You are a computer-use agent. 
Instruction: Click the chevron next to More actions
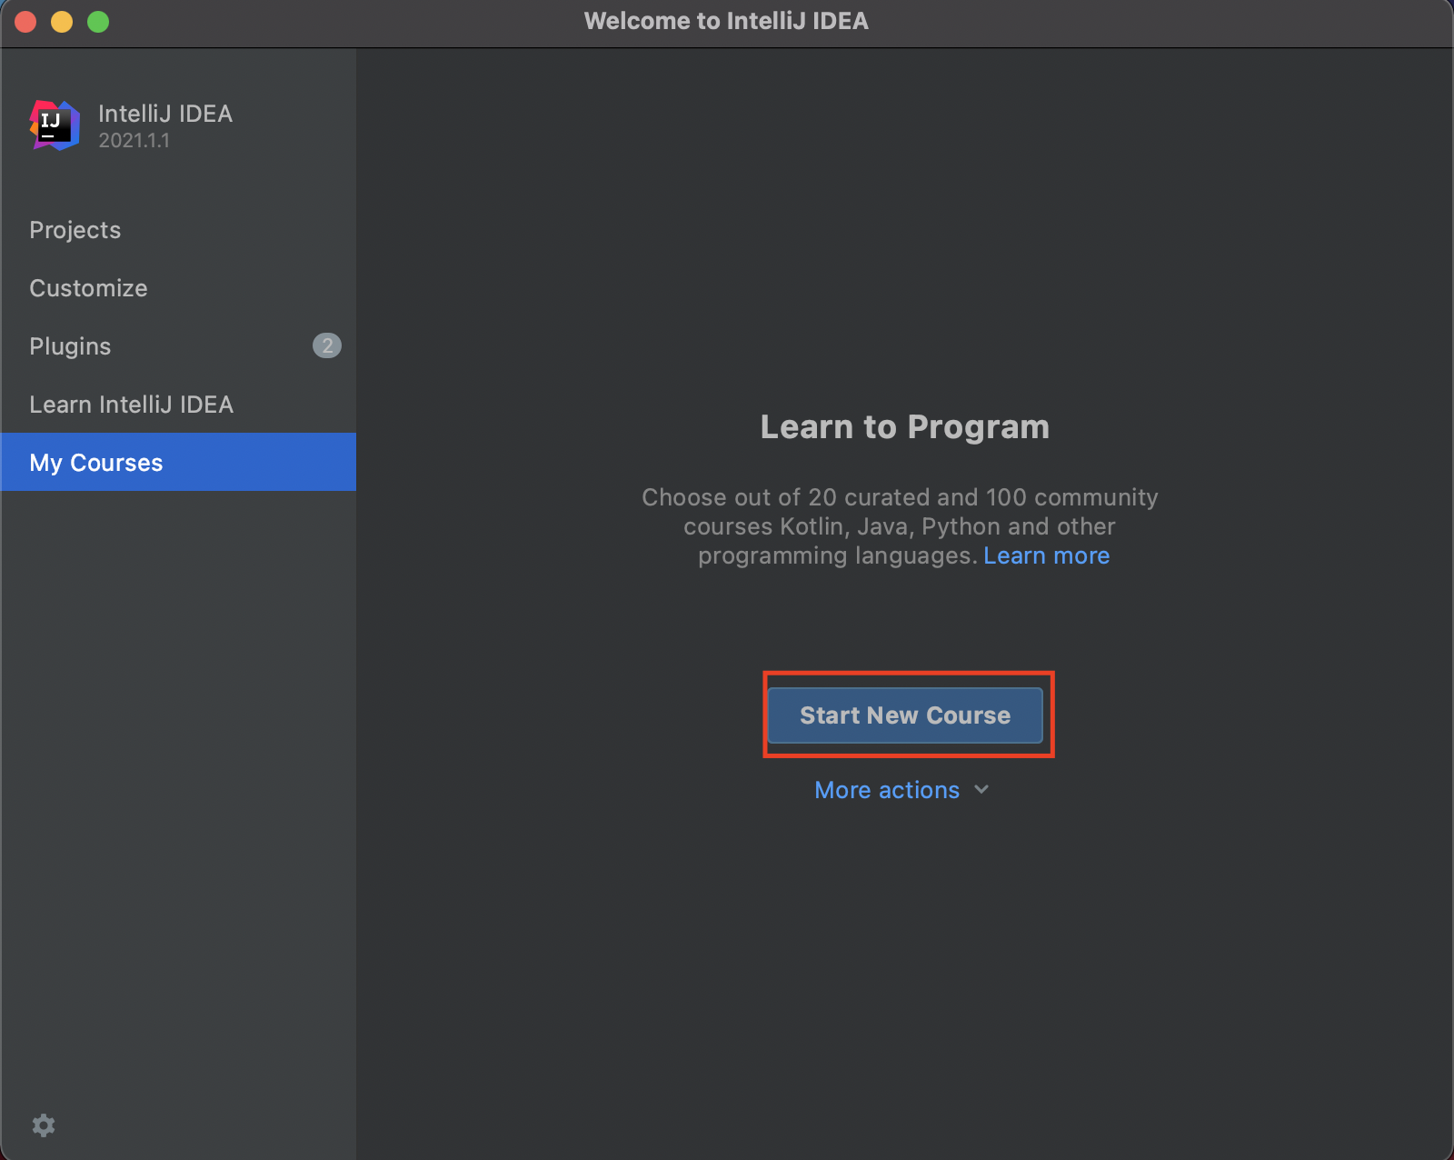click(x=981, y=789)
